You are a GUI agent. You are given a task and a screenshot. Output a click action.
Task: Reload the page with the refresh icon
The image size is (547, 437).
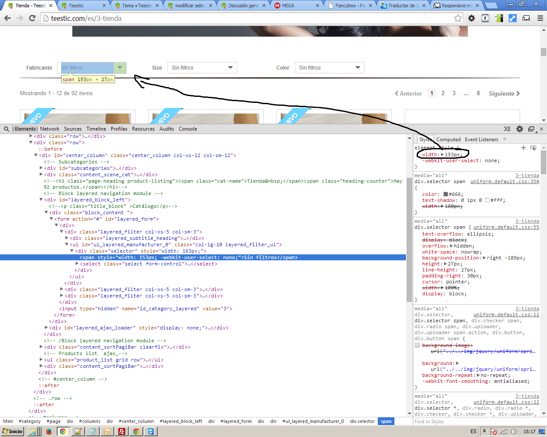pos(32,18)
